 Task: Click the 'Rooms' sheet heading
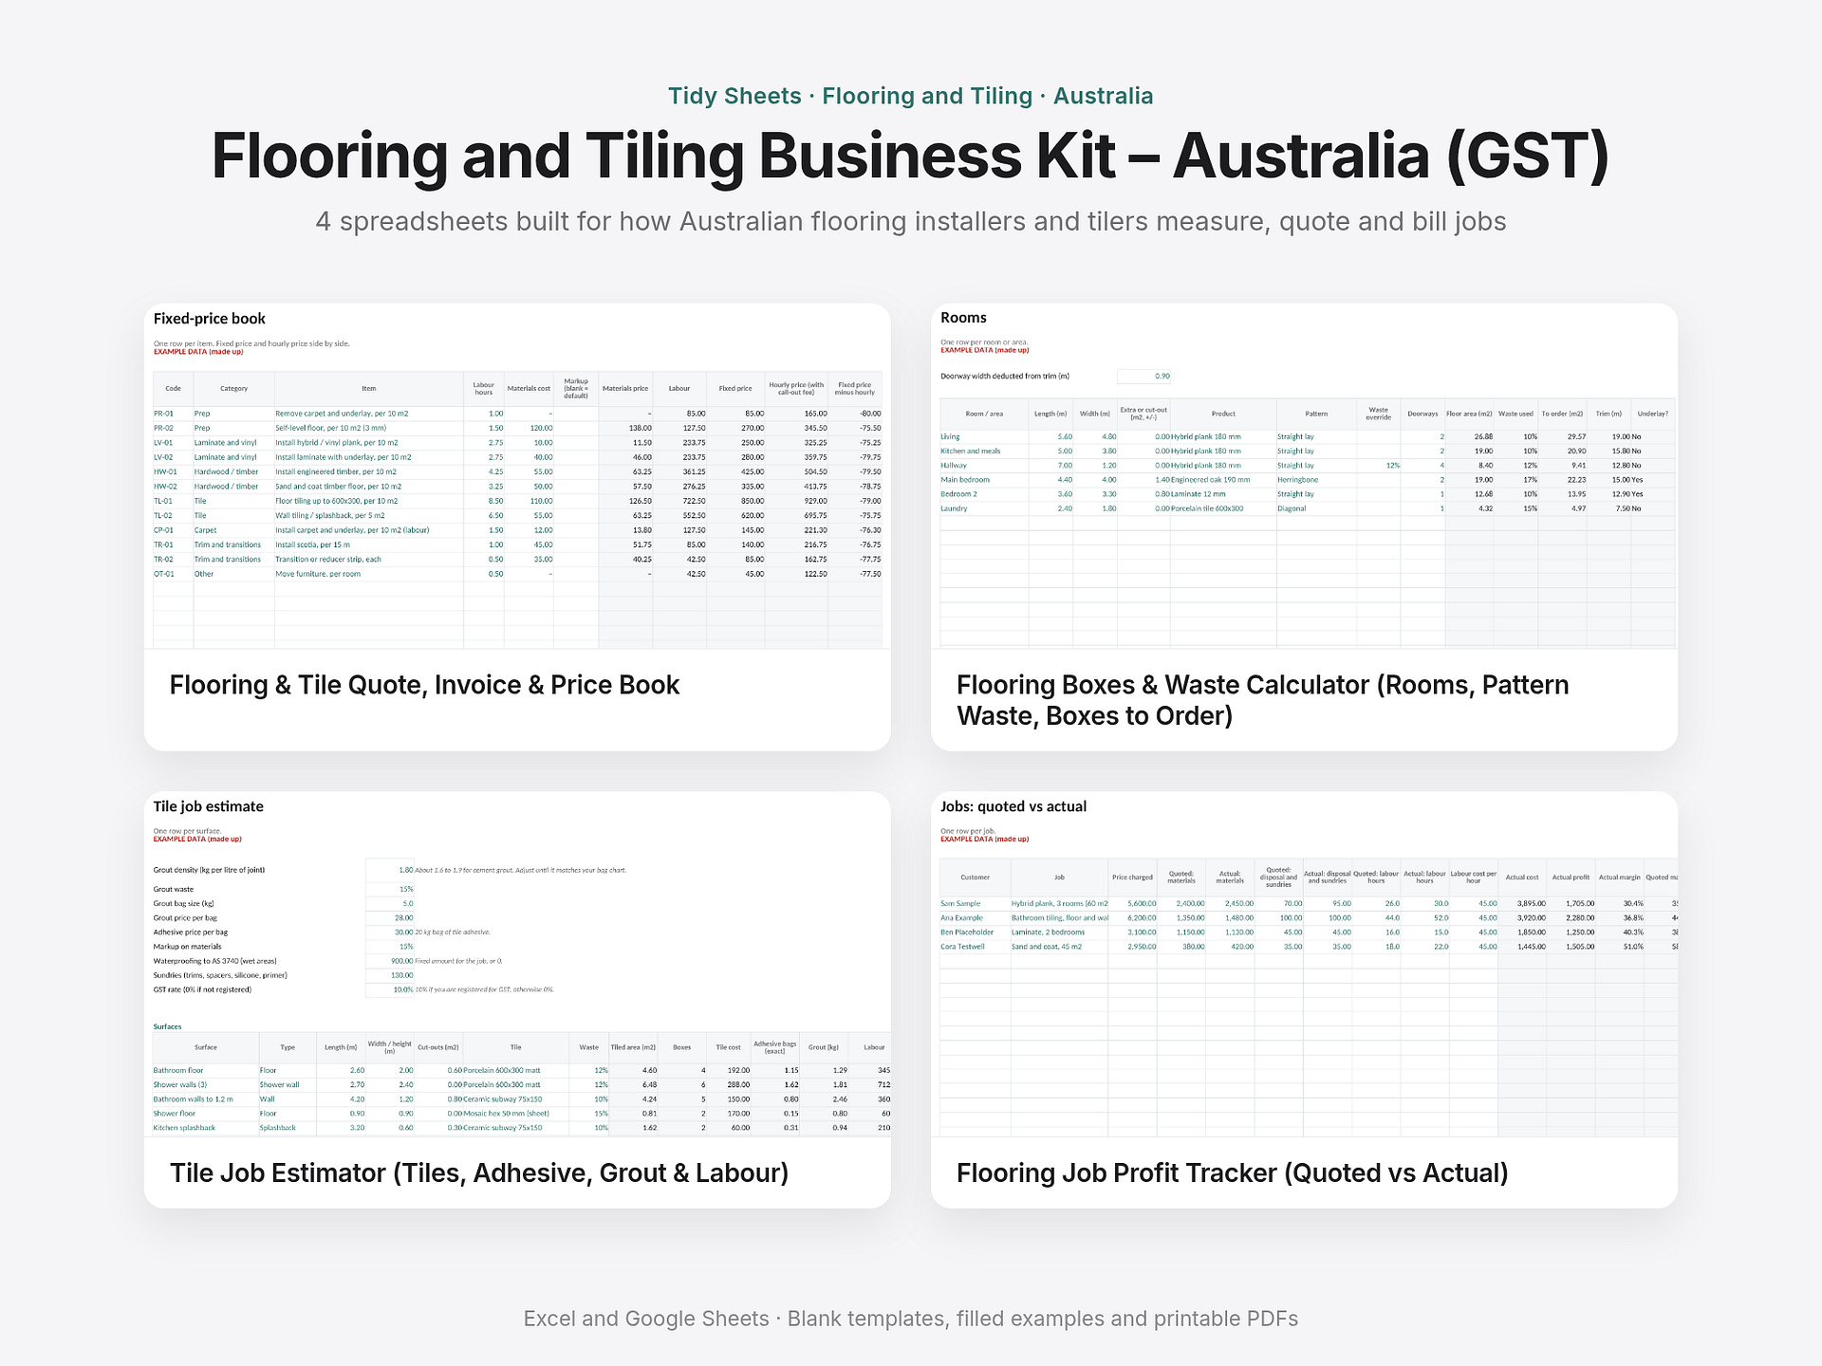click(963, 318)
